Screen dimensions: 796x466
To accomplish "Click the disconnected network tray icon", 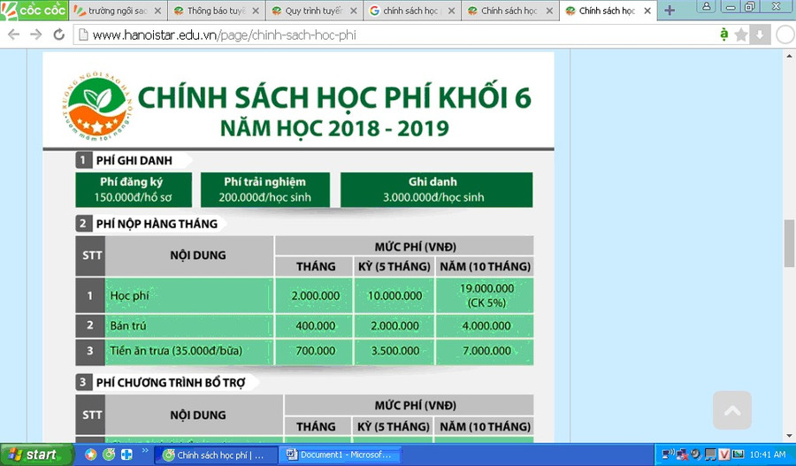I will (682, 455).
